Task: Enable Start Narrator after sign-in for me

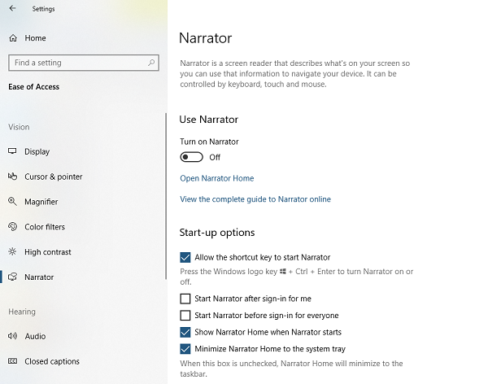Action: [185, 299]
